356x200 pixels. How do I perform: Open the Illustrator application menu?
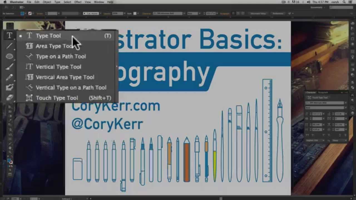[17, 2]
